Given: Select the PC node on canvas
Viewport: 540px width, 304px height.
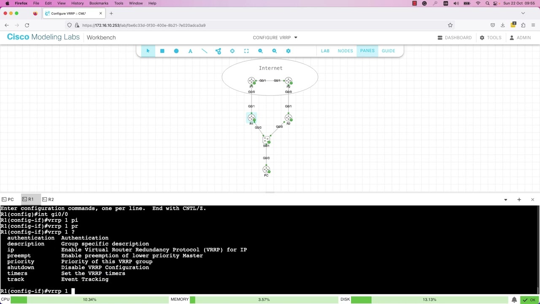Looking at the screenshot, I should (266, 170).
